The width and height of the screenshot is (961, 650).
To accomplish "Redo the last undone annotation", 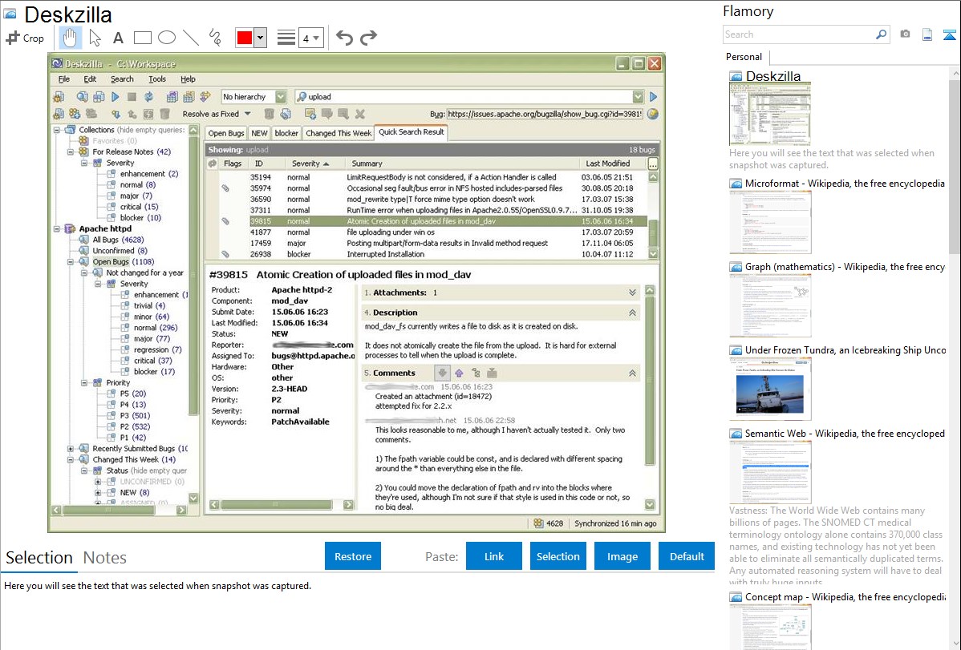I will pos(368,38).
